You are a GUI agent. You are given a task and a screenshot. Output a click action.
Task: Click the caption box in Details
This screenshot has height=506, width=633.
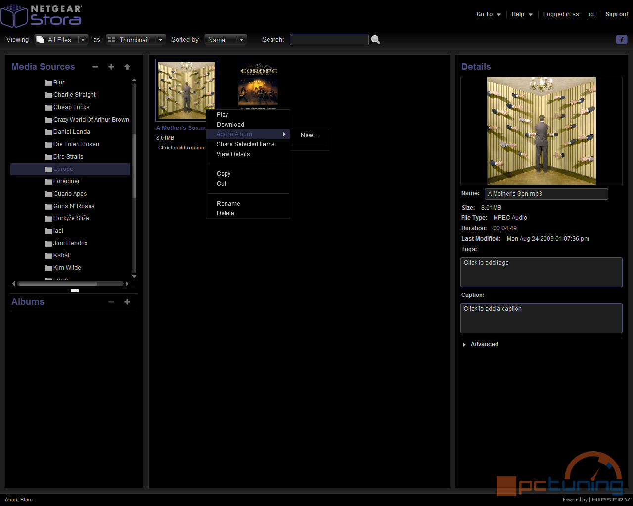click(542, 318)
